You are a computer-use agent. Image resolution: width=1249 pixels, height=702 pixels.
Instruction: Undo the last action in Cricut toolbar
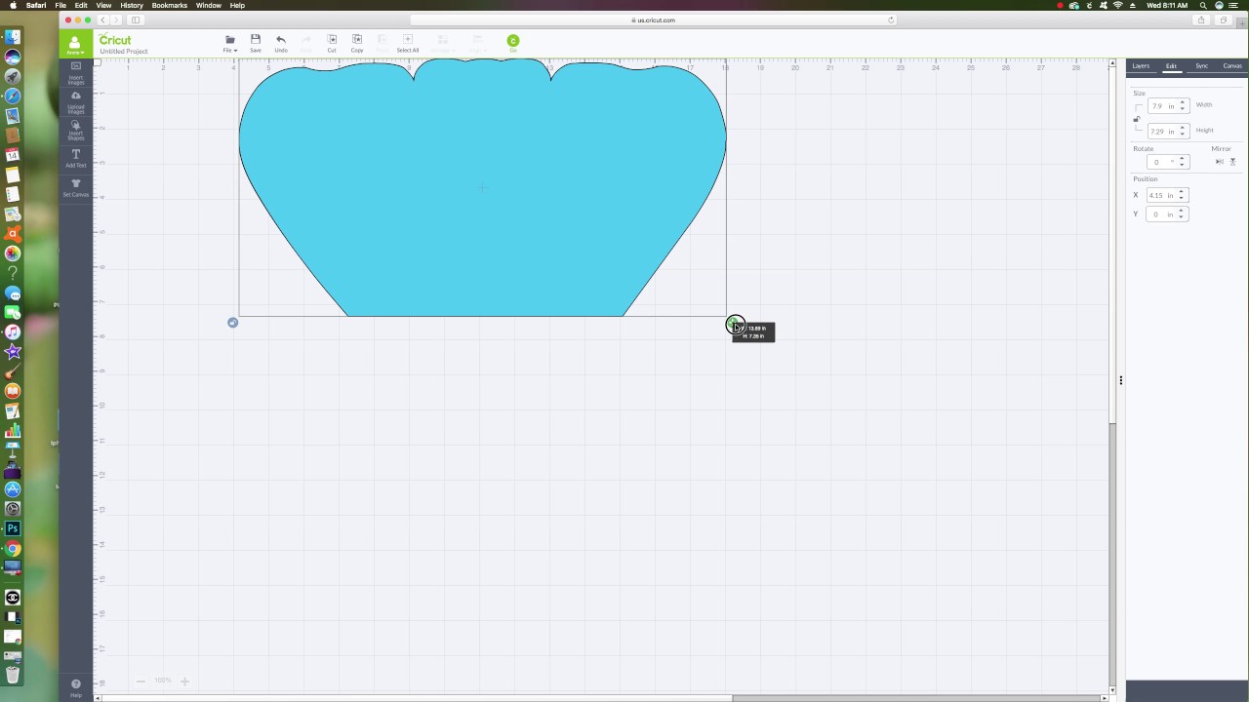tap(281, 43)
